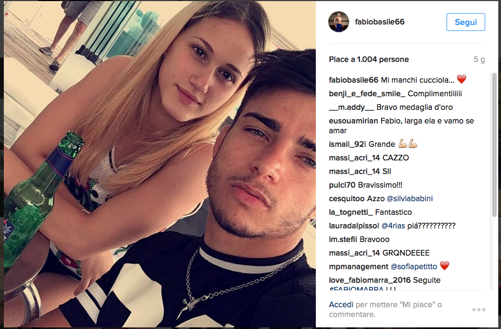
Task: Click the comments scrollbar thumb
Action: click(x=494, y=145)
